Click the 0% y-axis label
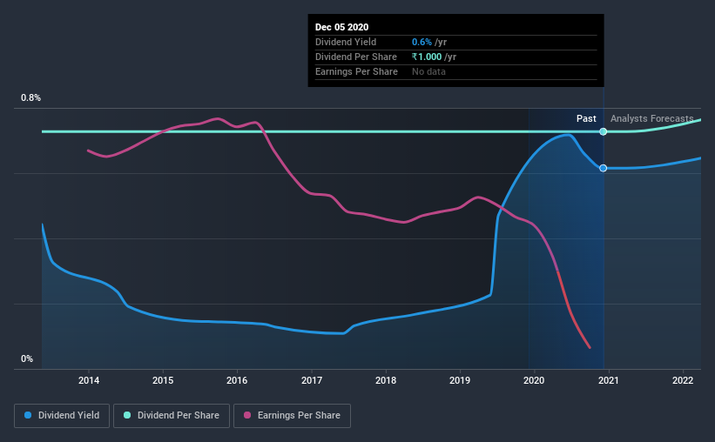The width and height of the screenshot is (715, 442). (27, 359)
